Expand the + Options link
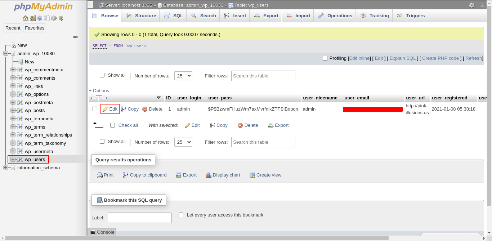This screenshot has width=492, height=241. tap(99, 91)
